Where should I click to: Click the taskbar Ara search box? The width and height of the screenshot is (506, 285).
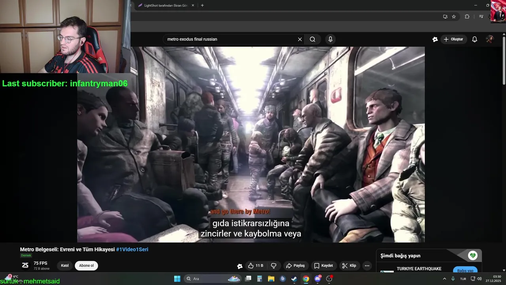(213, 279)
